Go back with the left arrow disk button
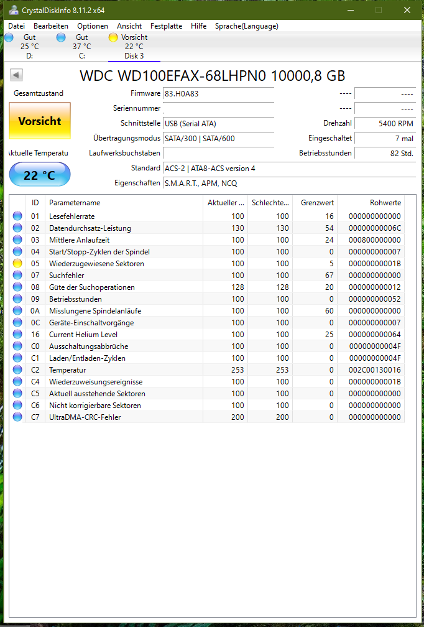 tap(16, 75)
